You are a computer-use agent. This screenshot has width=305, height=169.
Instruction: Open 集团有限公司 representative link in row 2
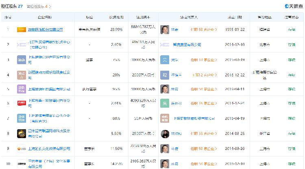[187, 45]
